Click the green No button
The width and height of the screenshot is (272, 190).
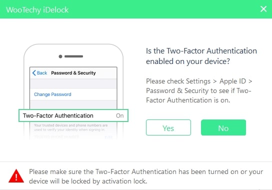click(223, 127)
